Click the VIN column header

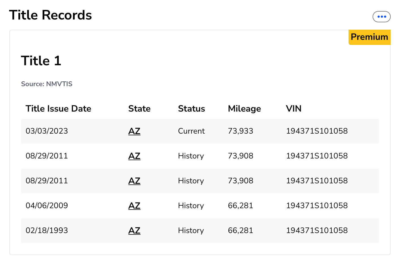click(x=294, y=108)
